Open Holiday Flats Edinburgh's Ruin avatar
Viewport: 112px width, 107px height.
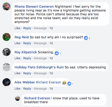click(7, 67)
